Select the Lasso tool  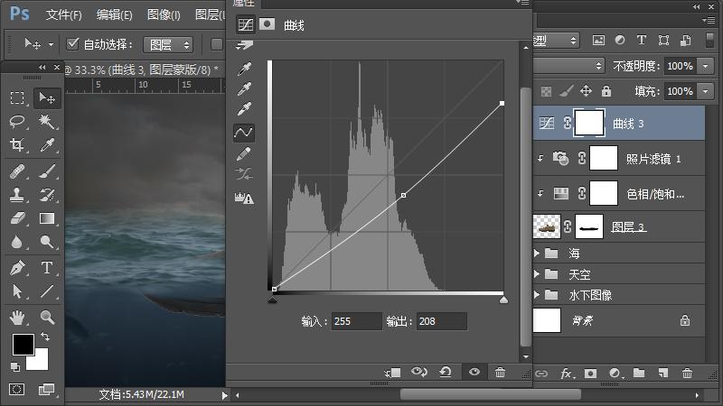pyautogui.click(x=17, y=121)
